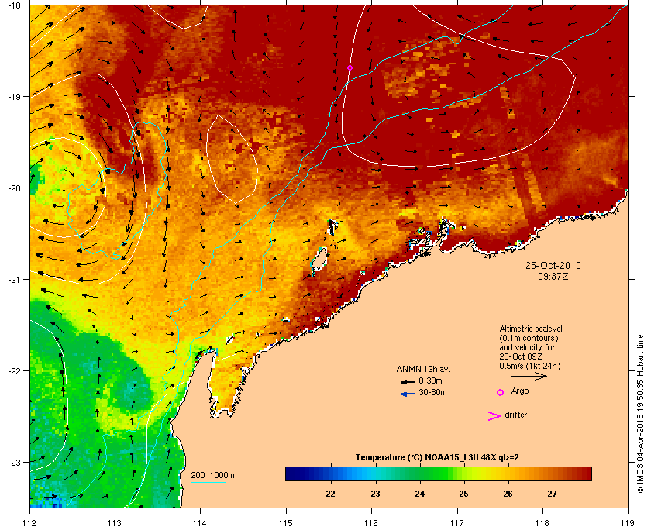Click the magenta Argo circle marker on the map
Image resolution: width=651 pixels, height=527 pixels.
[350, 67]
